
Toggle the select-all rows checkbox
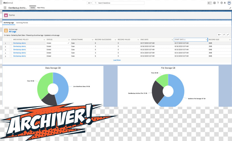(10, 40)
